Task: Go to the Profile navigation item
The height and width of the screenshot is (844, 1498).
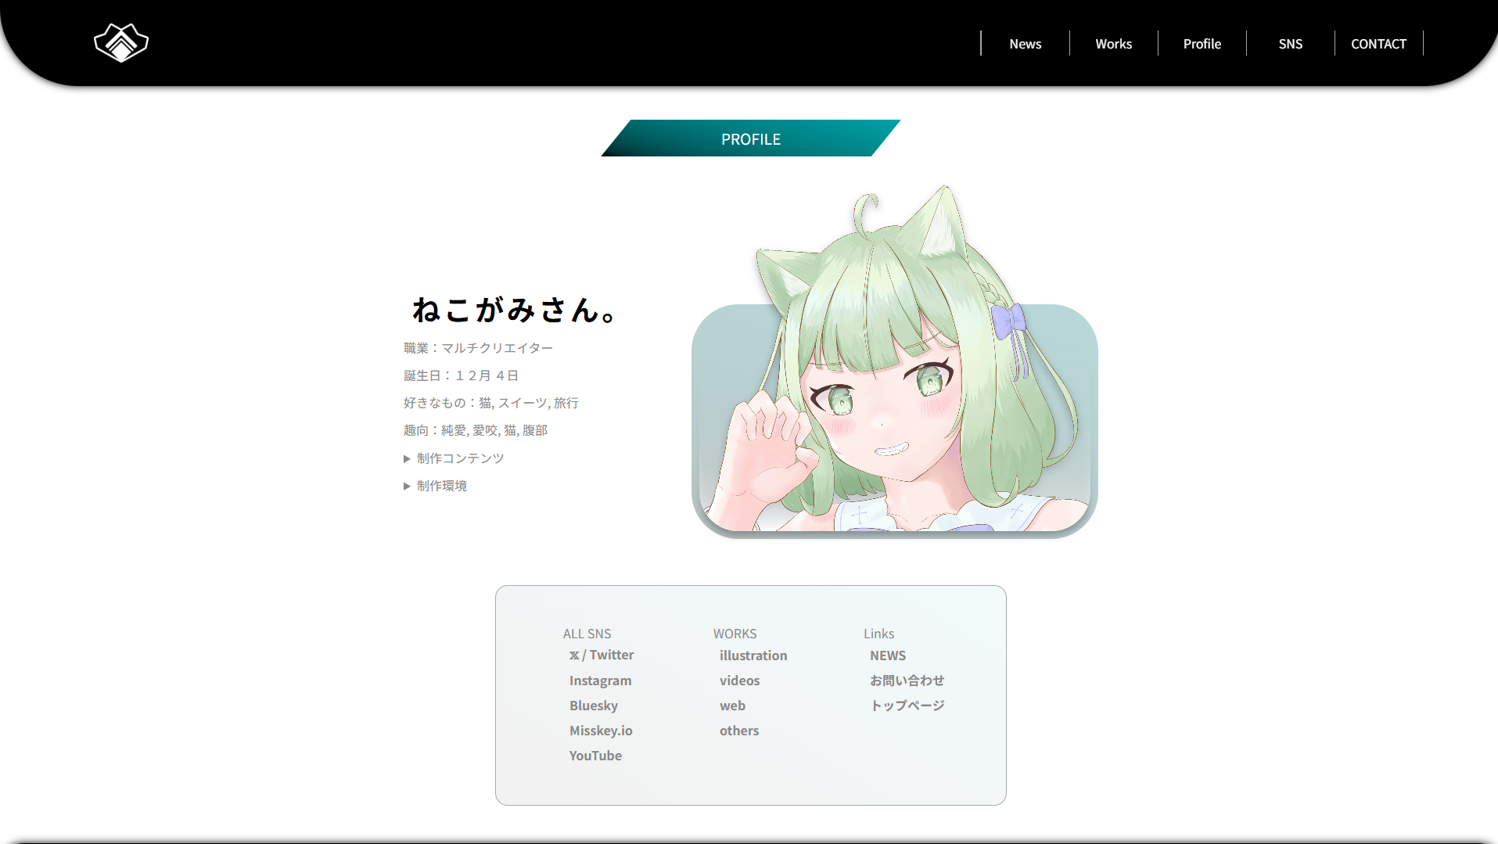Action: click(1202, 44)
